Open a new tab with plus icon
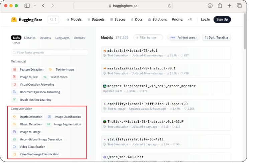 click(229, 6)
